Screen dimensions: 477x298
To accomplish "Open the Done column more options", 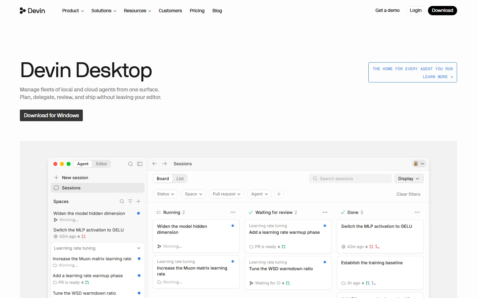I will (417, 212).
